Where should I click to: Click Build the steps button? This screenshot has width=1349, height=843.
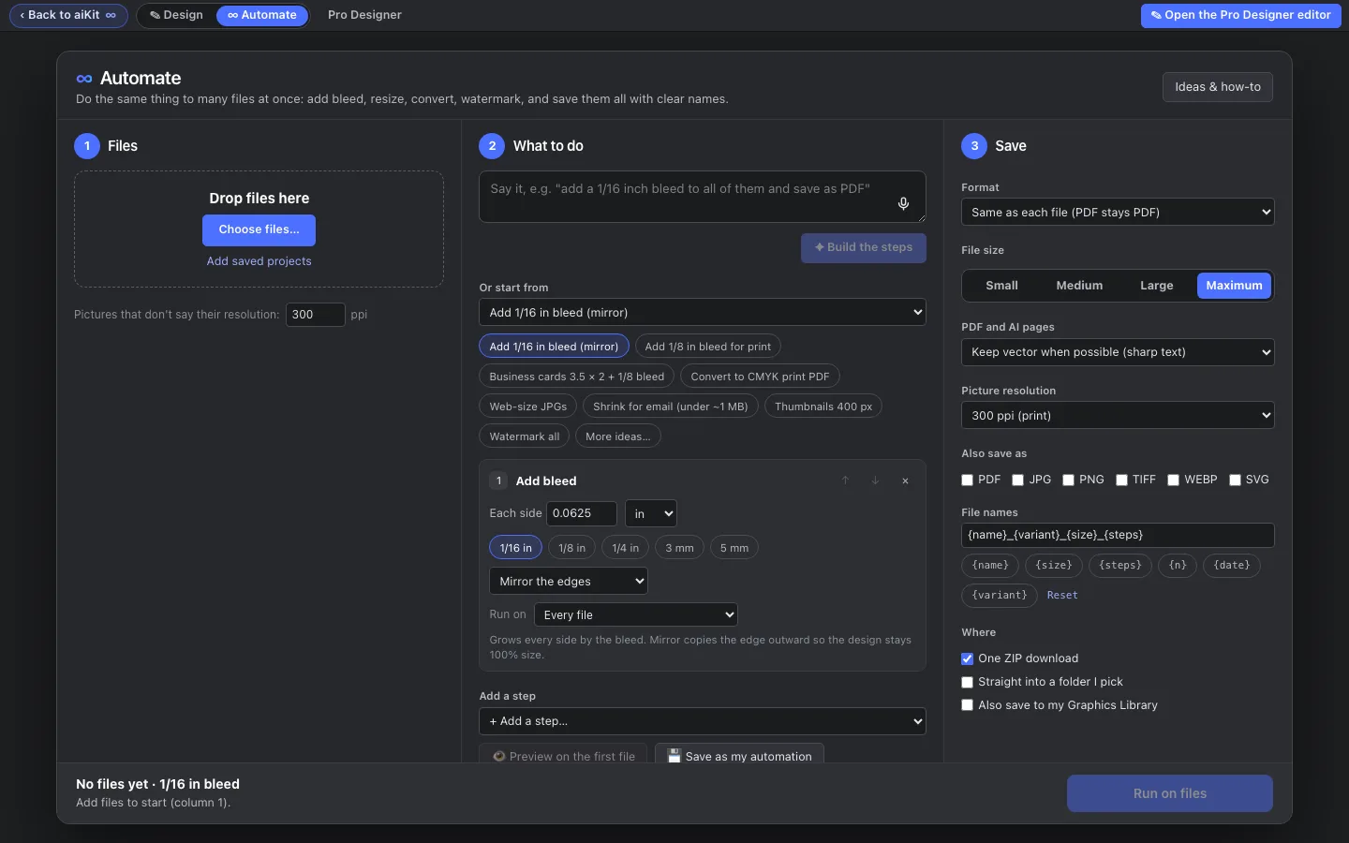click(x=864, y=248)
